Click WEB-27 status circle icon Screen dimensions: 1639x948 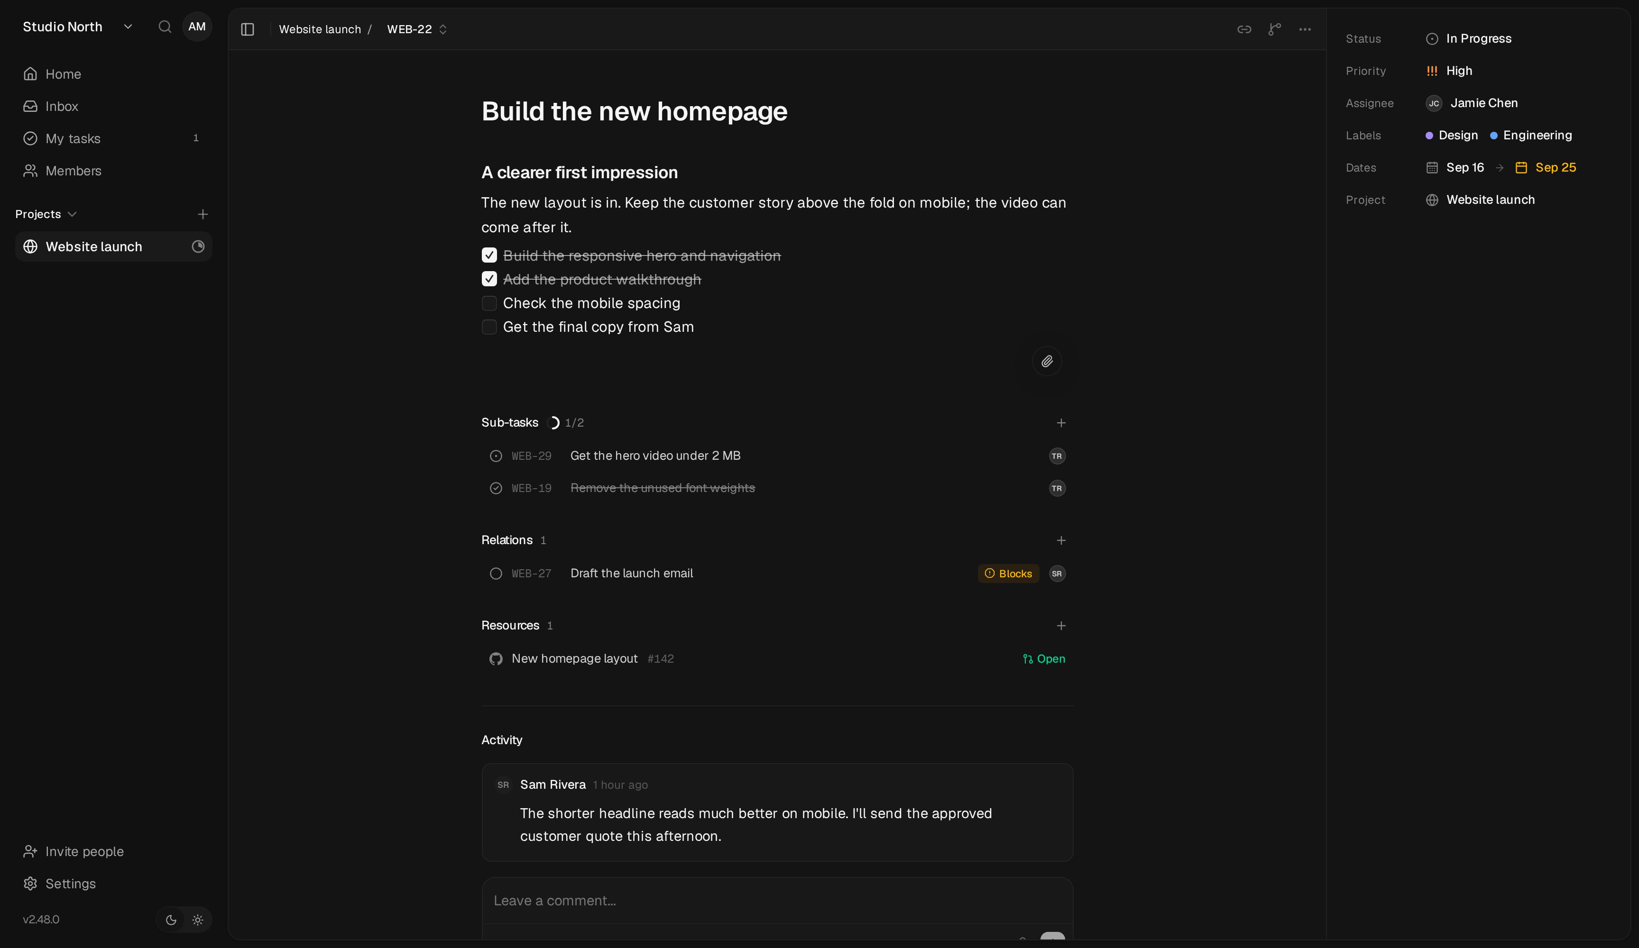point(496,574)
